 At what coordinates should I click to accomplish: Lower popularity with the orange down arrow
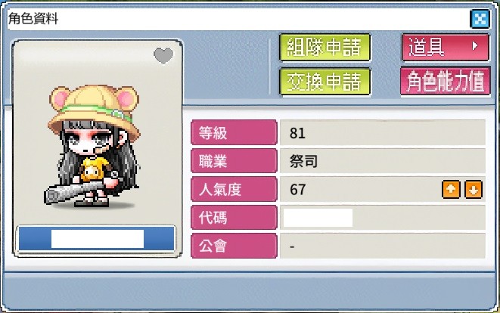(x=474, y=189)
